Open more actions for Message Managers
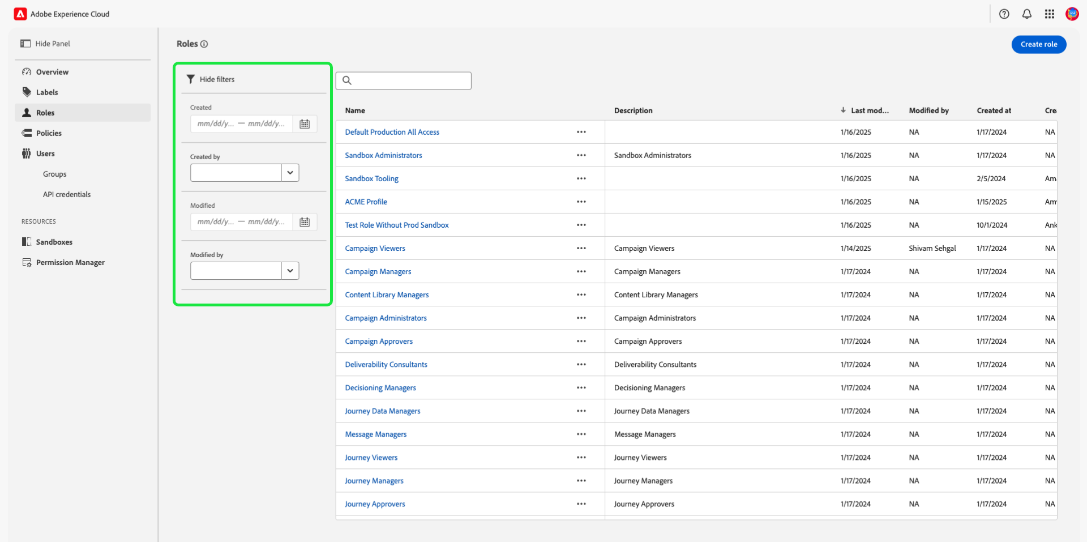Screen dimensions: 1087x542 (581, 434)
